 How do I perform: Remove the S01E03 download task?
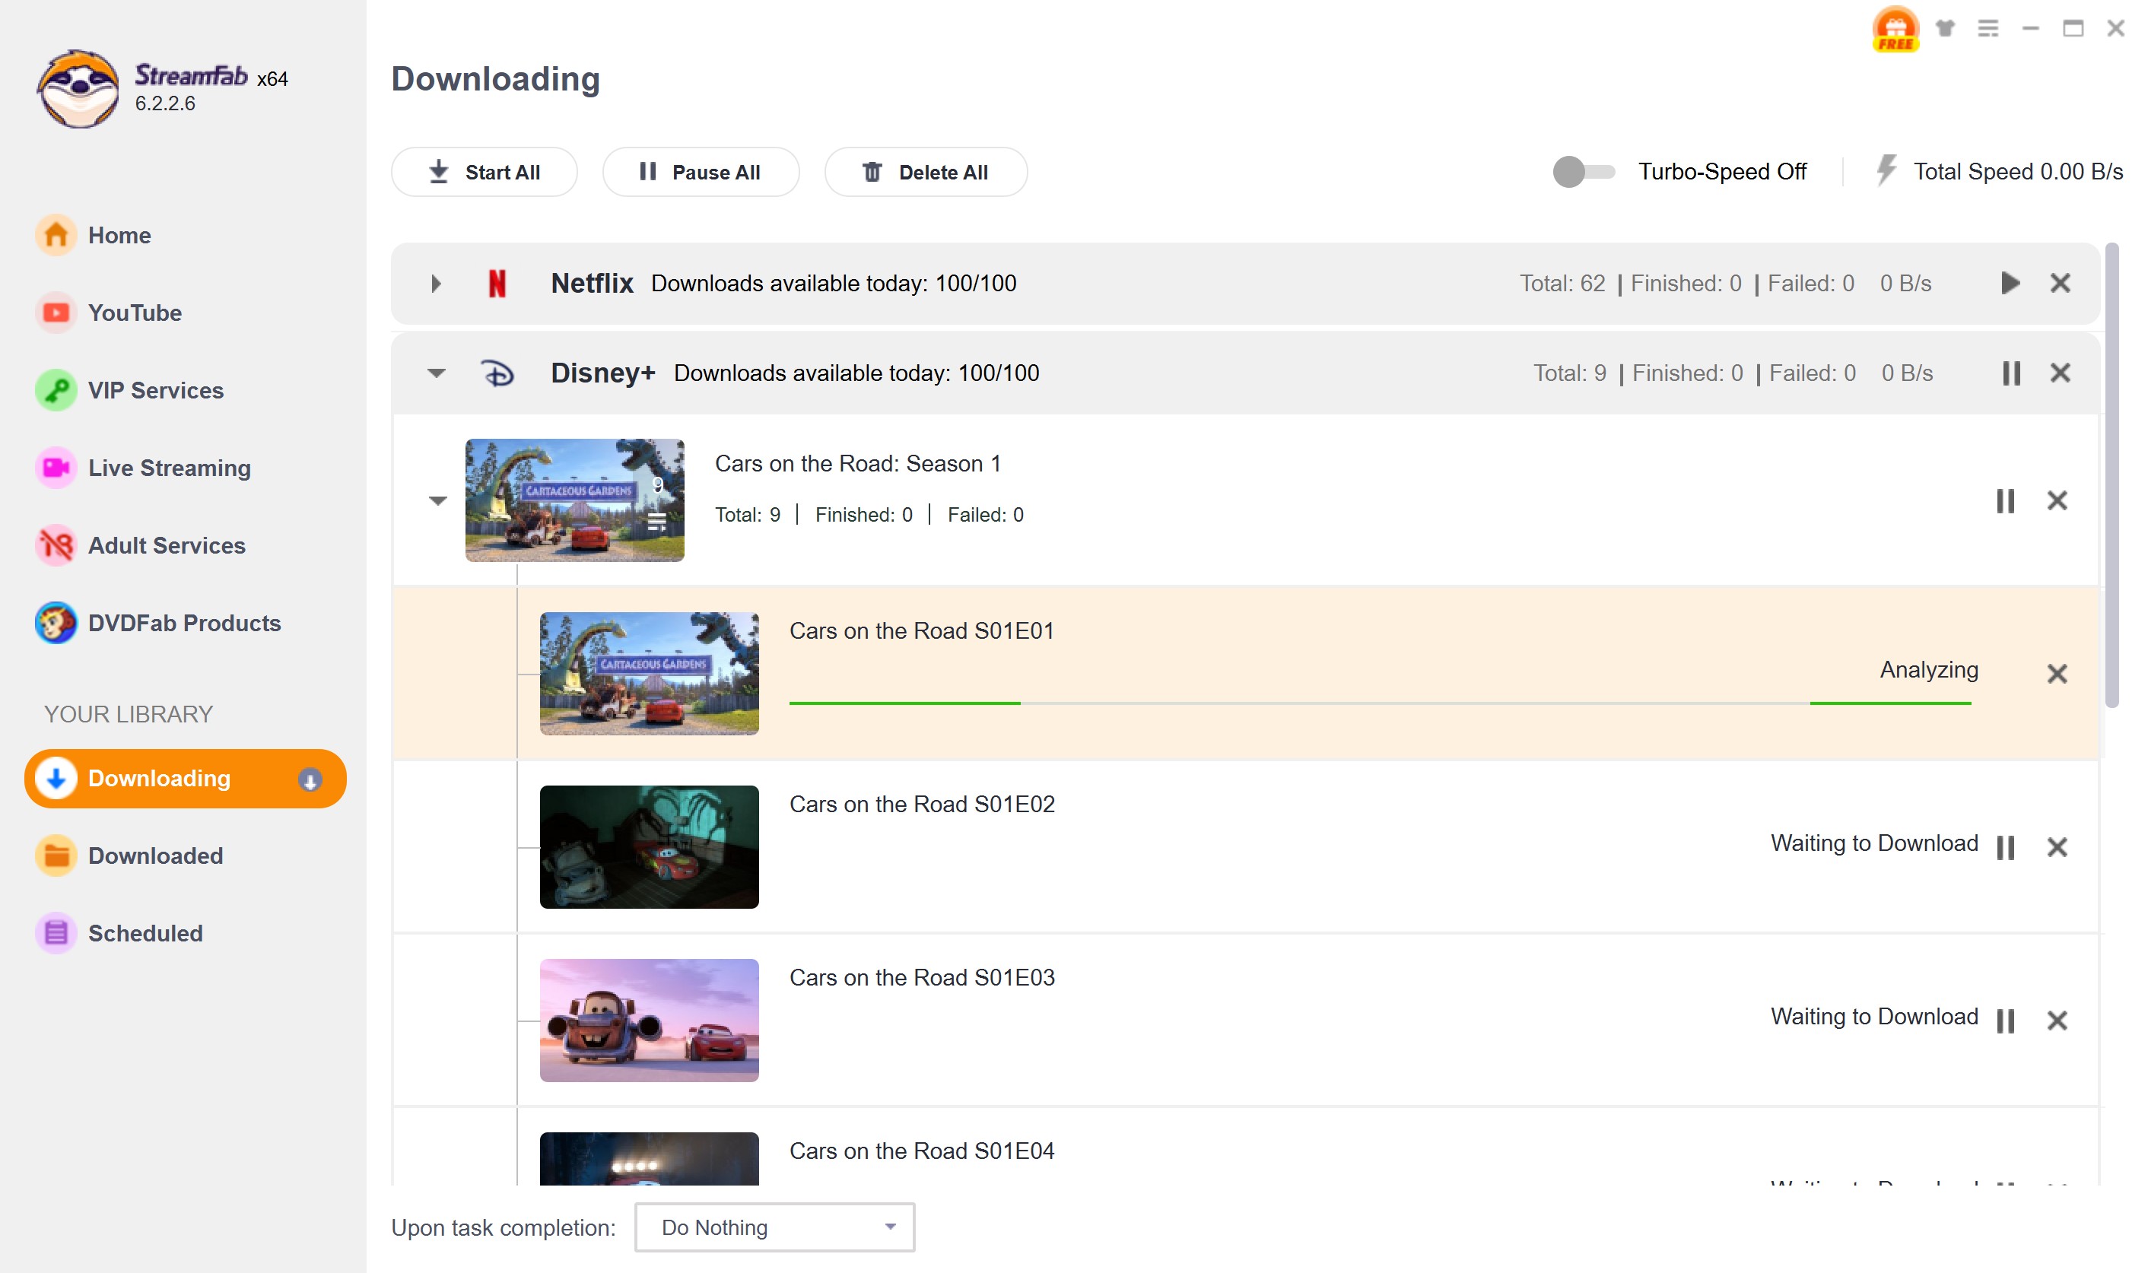pos(2057,1021)
